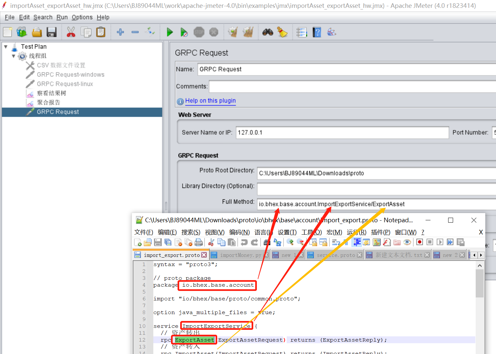Select 察看结果树 listener in tree
496x354 pixels.
coord(51,93)
